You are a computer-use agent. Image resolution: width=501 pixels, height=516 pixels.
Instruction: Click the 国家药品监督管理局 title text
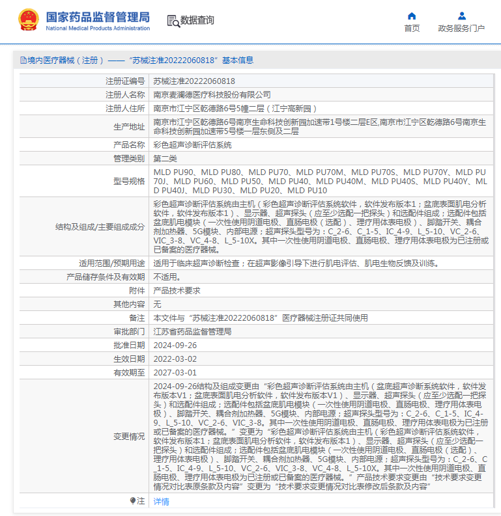pos(98,16)
